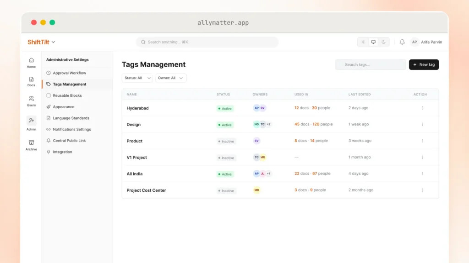
Task: Click the search magnifier icon in top bar
Action: tap(143, 42)
